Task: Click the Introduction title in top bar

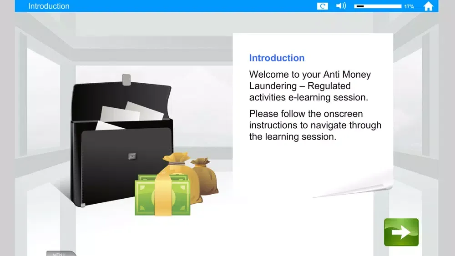Action: click(x=49, y=6)
